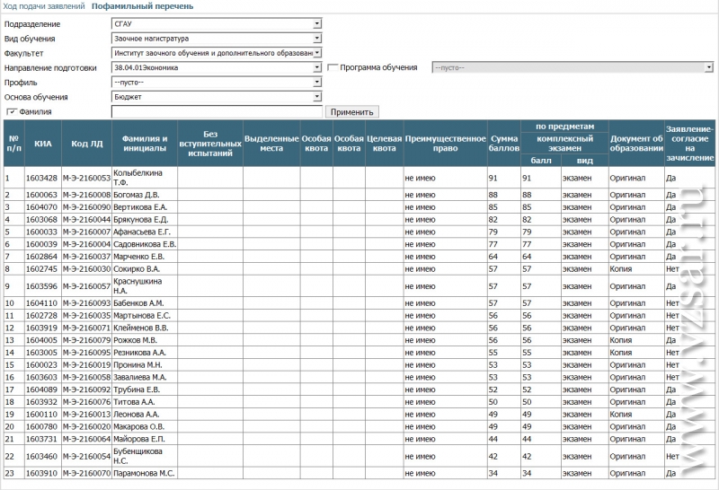Click code М-Э-2160030
This screenshot has width=719, height=490.
[86, 269]
